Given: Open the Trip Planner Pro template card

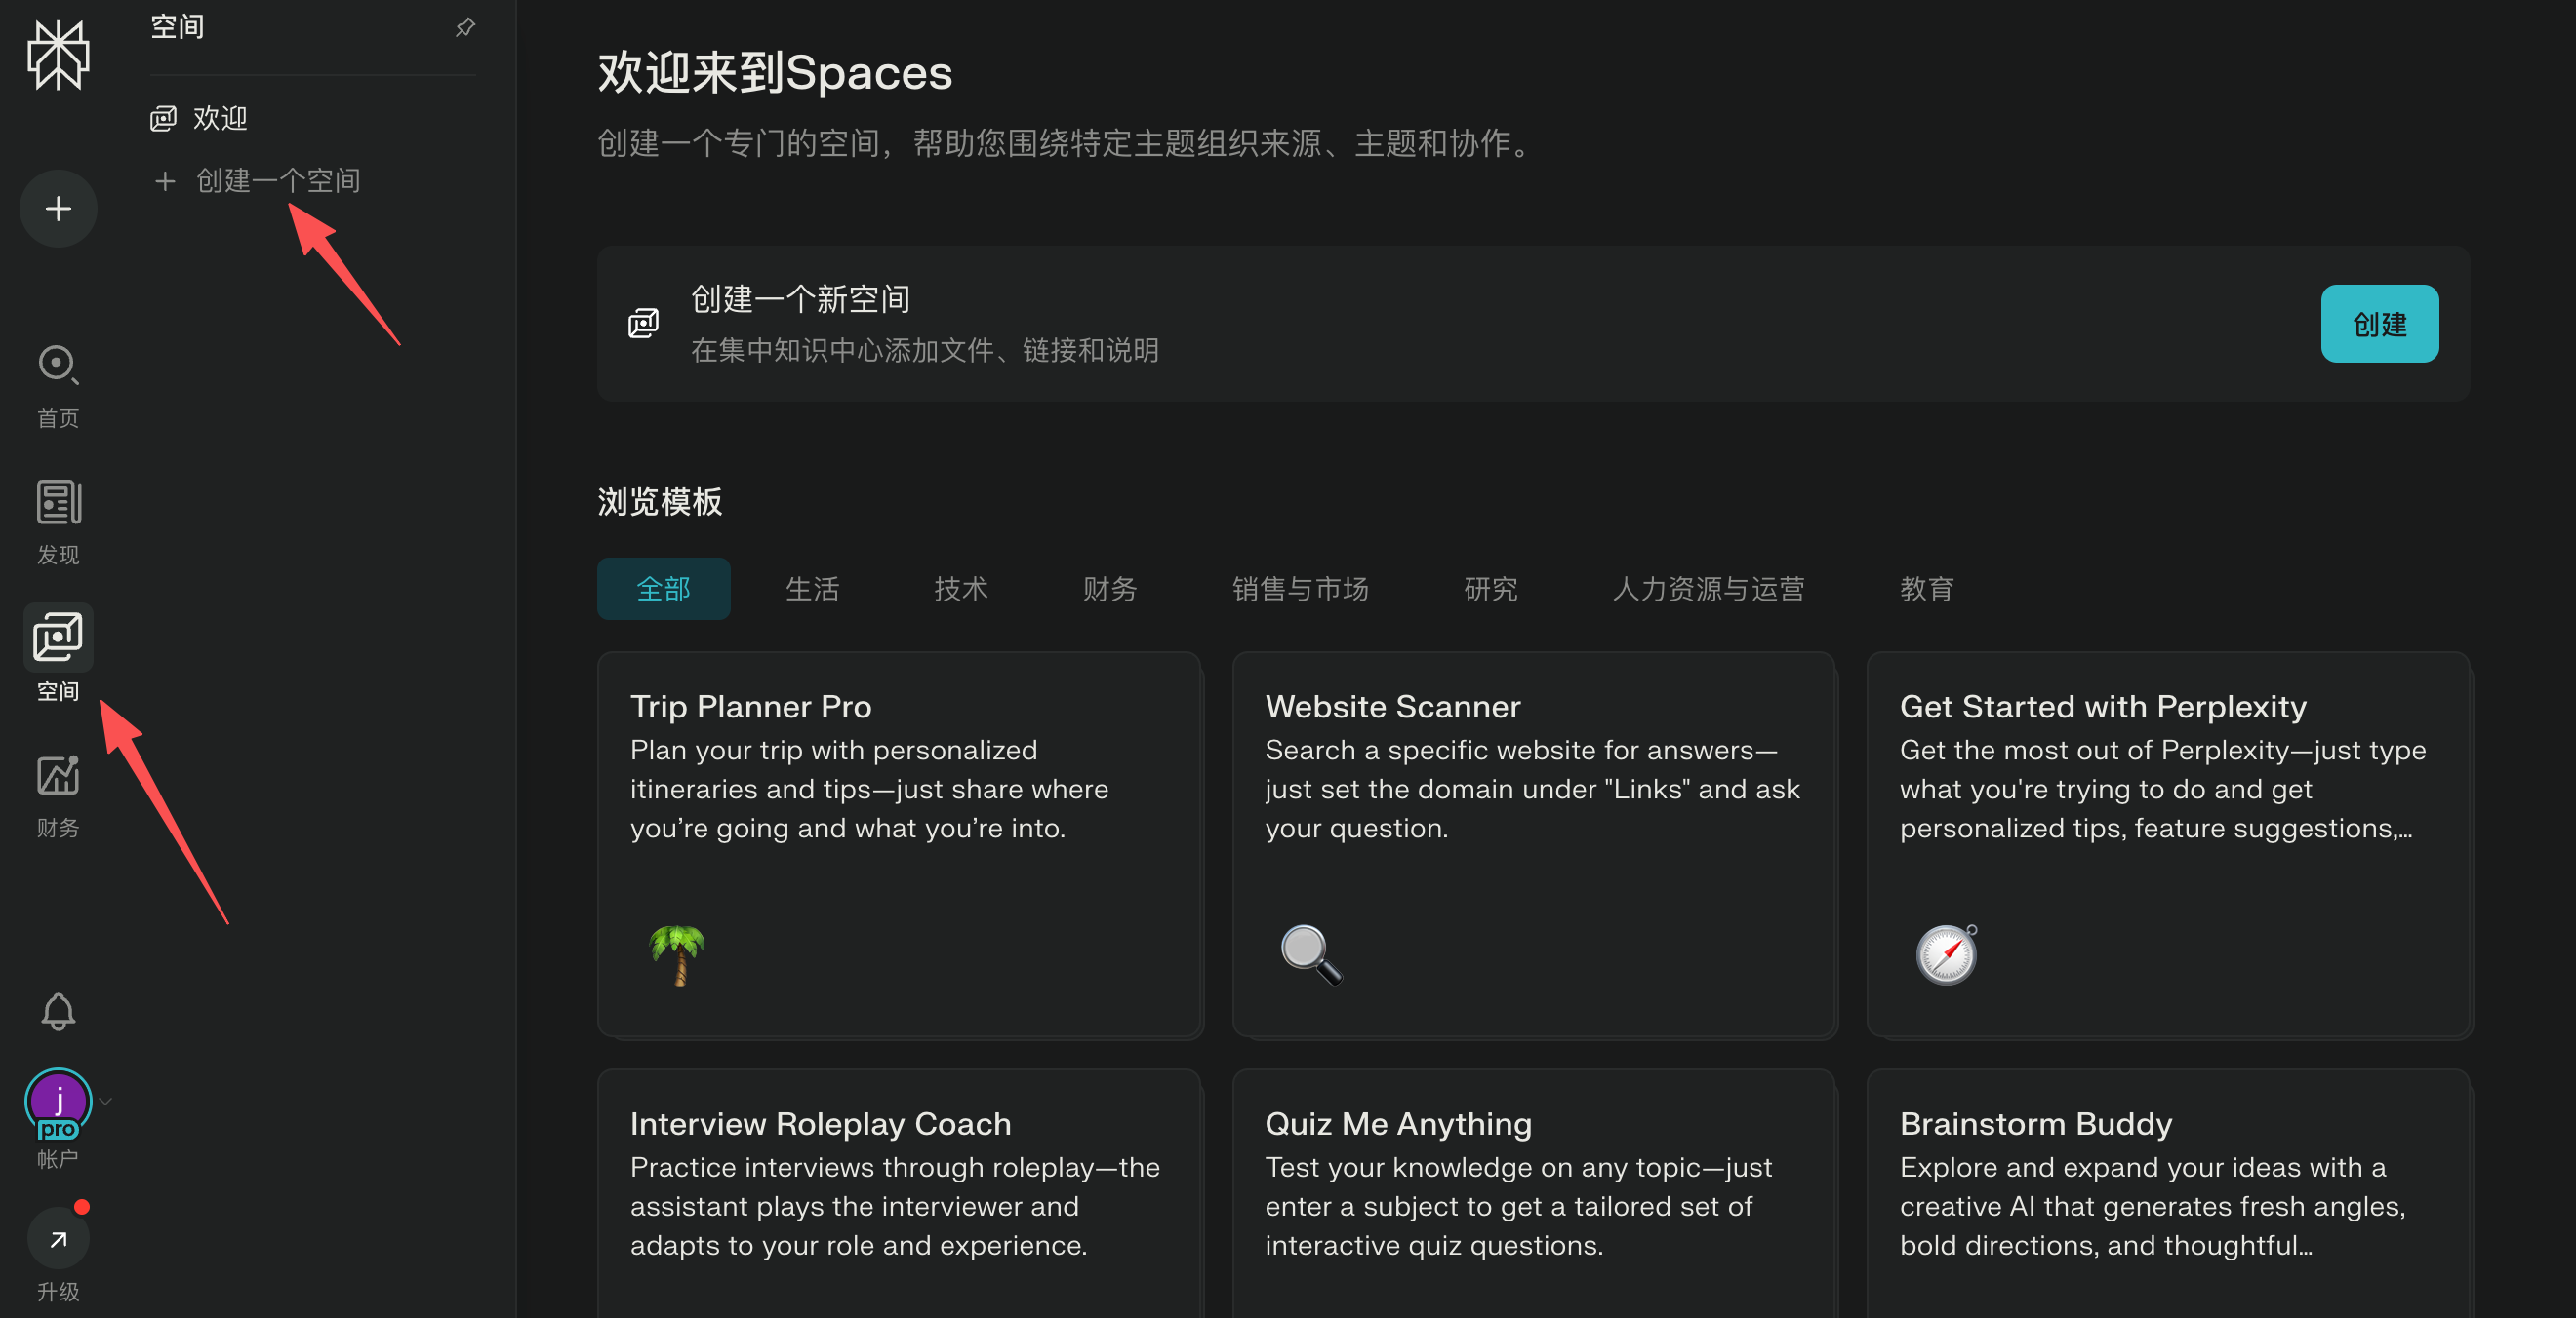Looking at the screenshot, I should 899,844.
